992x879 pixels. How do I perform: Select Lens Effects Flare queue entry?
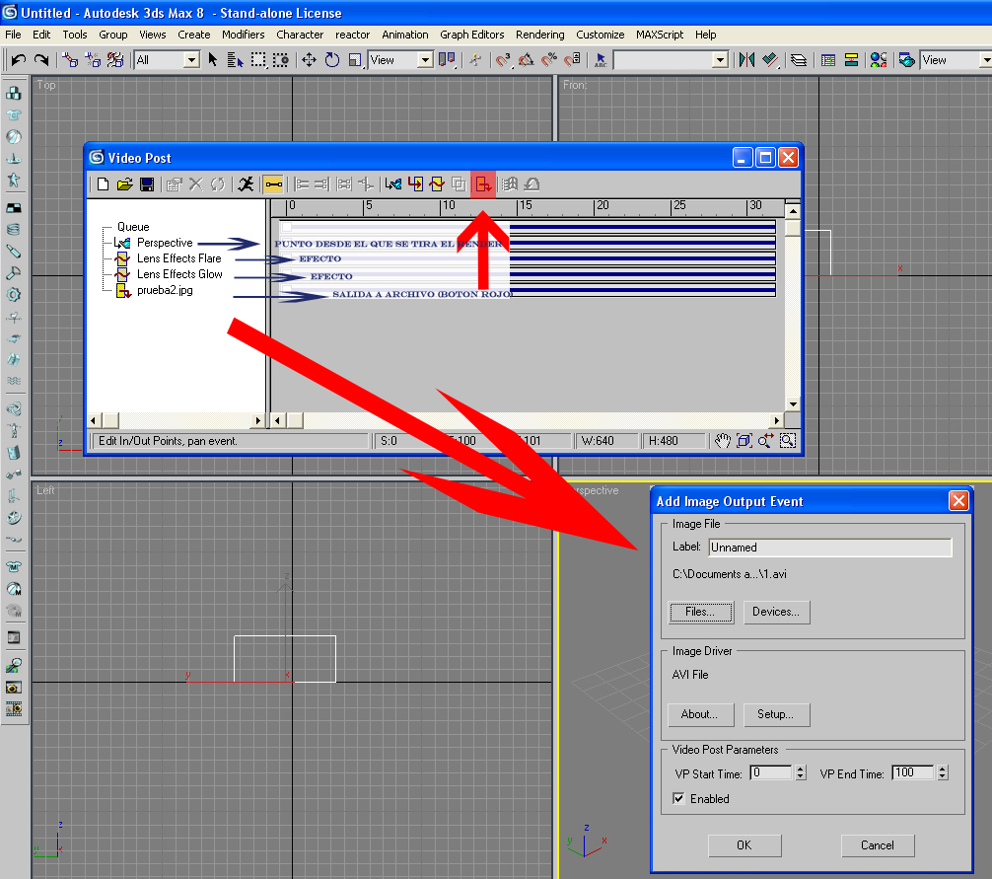click(179, 258)
